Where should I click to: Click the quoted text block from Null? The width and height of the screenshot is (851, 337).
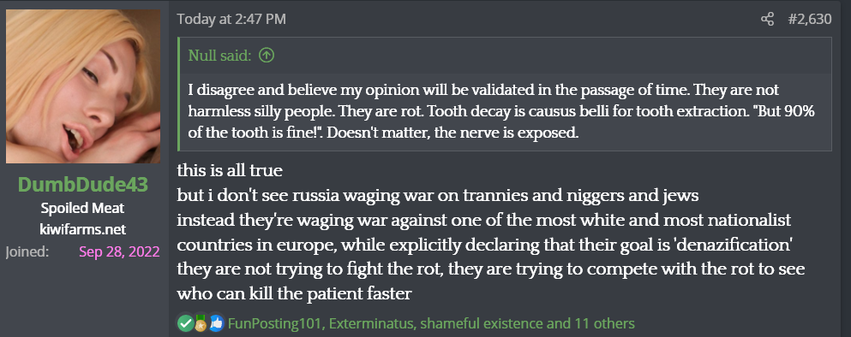tap(505, 112)
